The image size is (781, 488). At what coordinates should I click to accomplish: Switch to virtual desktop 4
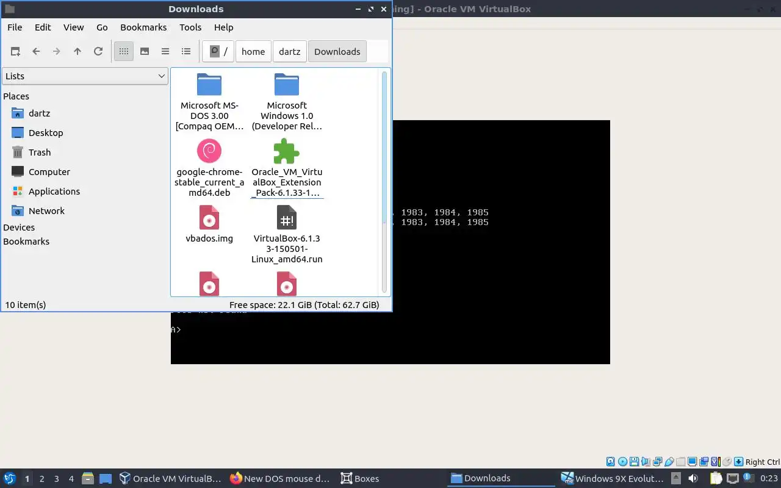click(x=71, y=479)
